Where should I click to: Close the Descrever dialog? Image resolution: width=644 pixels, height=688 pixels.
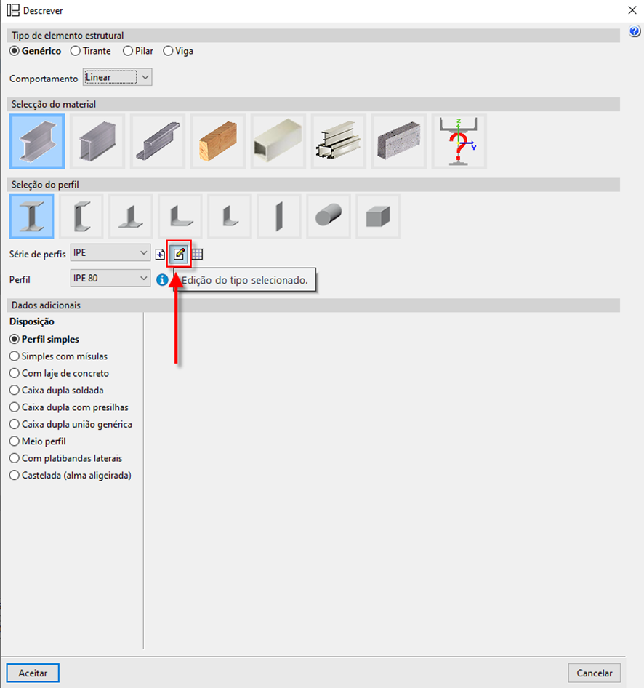632,10
